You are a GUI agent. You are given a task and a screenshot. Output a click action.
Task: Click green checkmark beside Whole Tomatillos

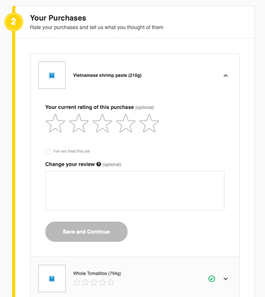[x=212, y=279]
